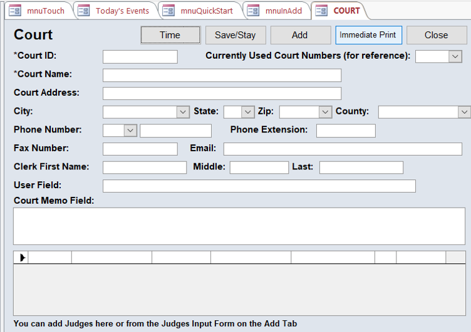
Task: Open the City dropdown list
Action: point(183,113)
